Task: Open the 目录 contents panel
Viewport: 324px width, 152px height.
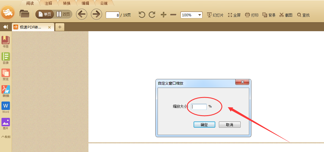Action: (6, 58)
